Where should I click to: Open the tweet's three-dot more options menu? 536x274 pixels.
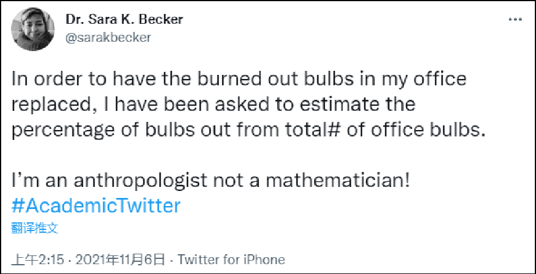(x=515, y=20)
